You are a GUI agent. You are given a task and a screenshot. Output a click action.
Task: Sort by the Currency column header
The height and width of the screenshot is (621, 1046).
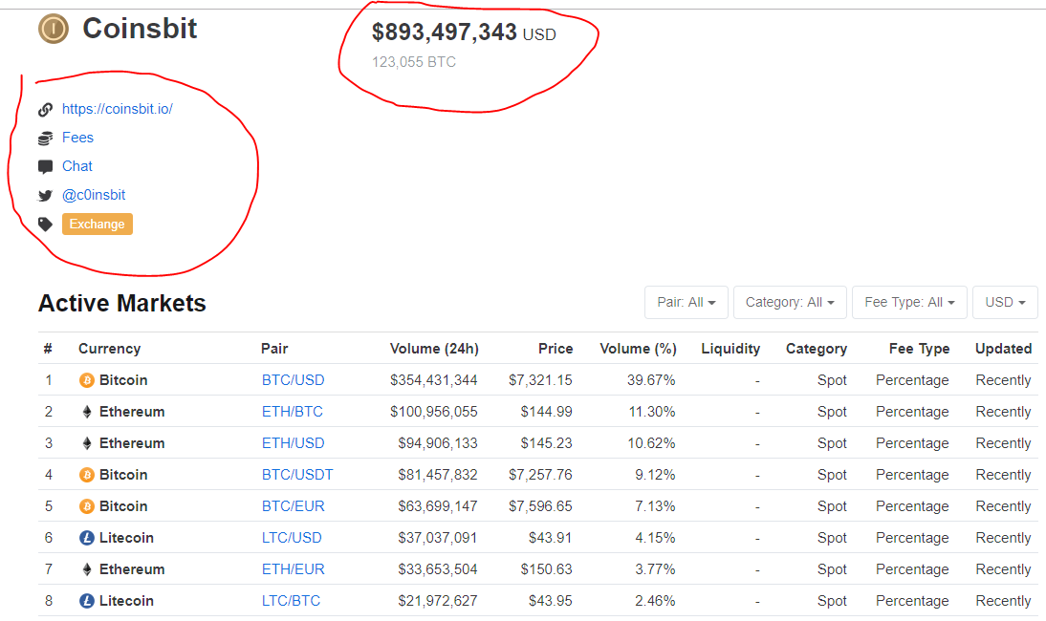109,349
